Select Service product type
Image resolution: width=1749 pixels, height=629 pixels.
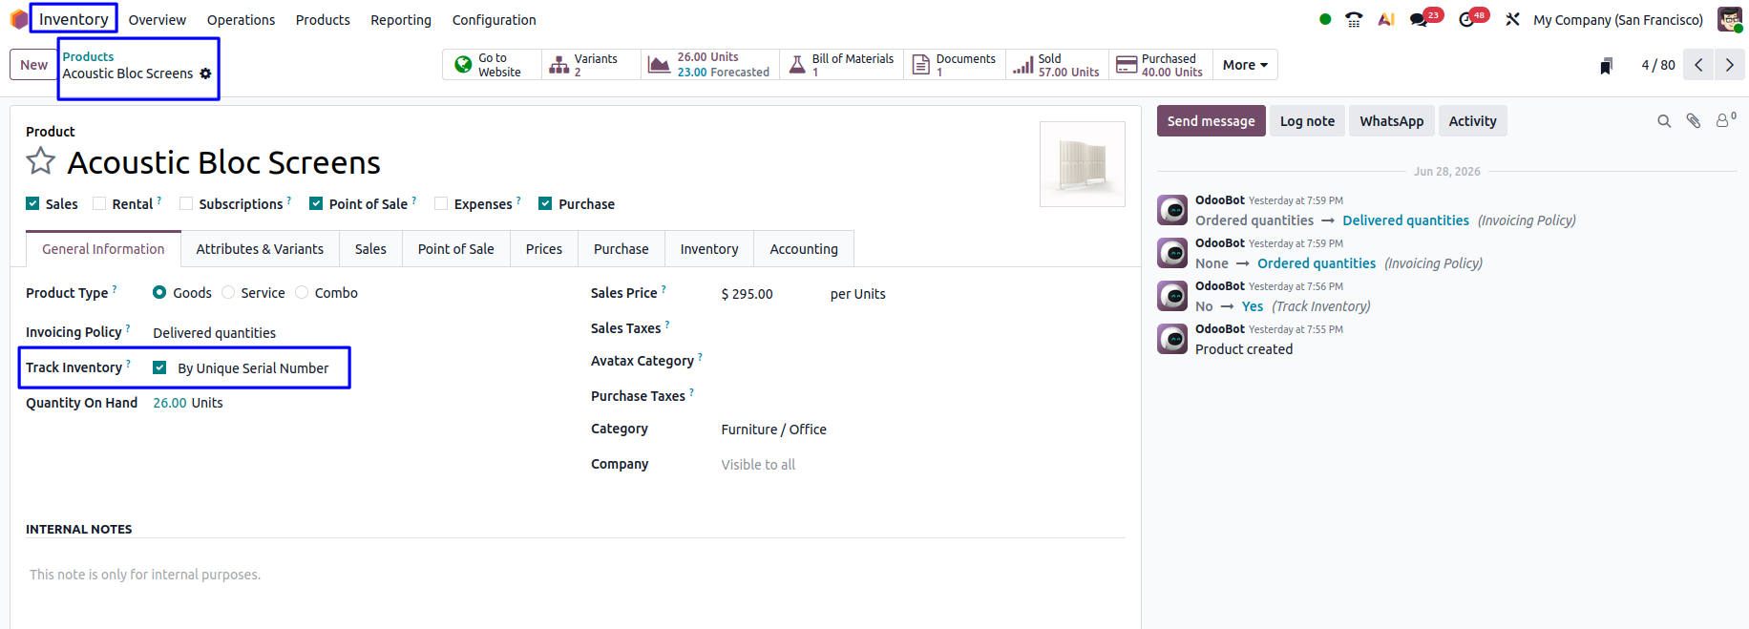tap(228, 292)
